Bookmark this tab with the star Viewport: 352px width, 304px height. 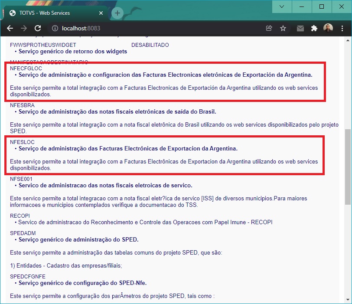point(283,28)
